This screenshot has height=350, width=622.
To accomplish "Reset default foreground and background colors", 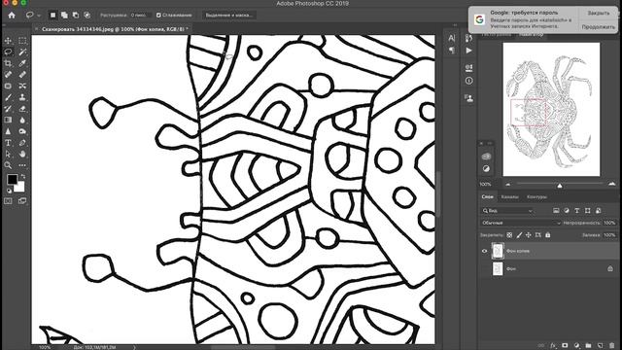I will click(9, 191).
